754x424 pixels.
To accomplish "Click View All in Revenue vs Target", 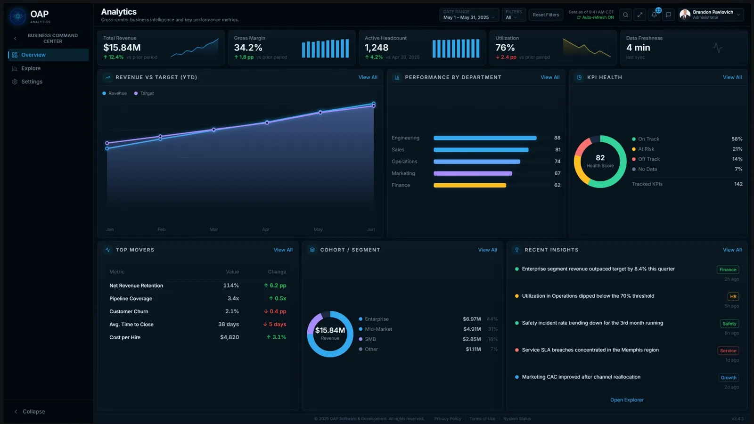I will pos(368,78).
